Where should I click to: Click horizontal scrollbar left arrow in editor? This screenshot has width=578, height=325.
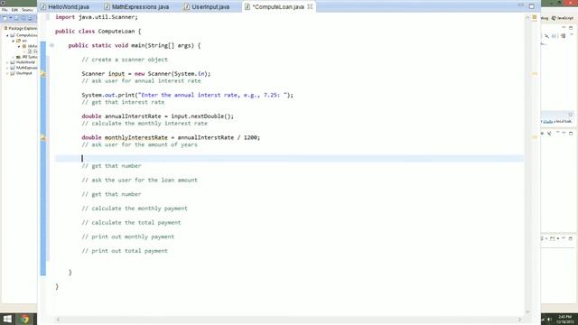58,320
